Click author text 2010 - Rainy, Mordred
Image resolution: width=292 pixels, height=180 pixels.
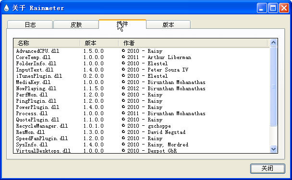click(158, 144)
